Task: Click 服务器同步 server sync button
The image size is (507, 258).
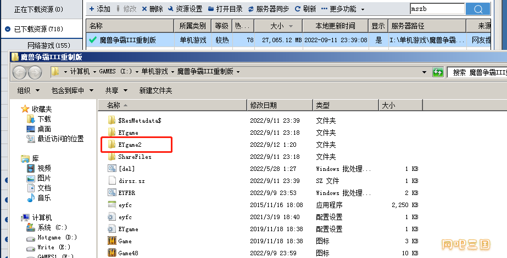Action: click(x=269, y=9)
